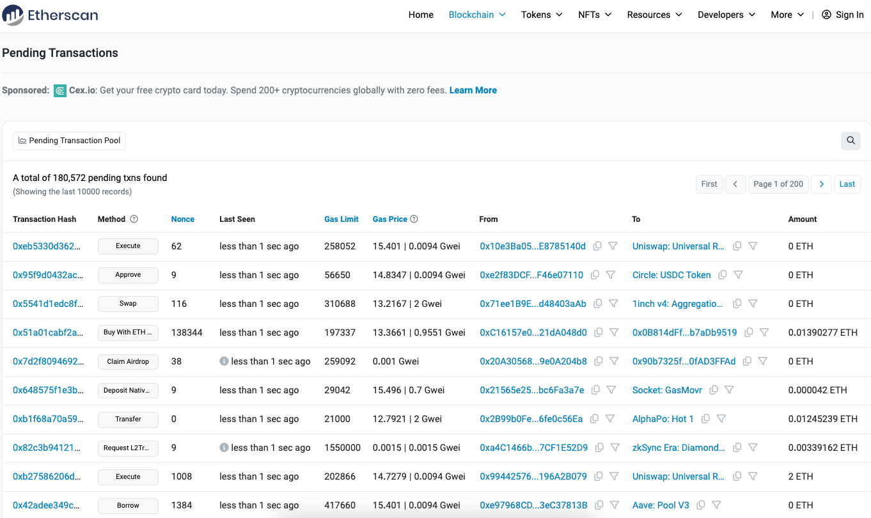Sort by the Gas Price column header
Screen dimensions: 871x518
pyautogui.click(x=390, y=219)
